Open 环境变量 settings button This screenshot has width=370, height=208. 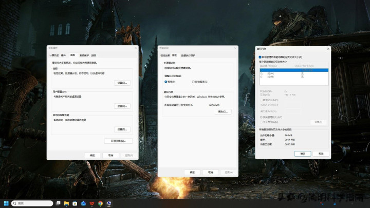(118, 141)
